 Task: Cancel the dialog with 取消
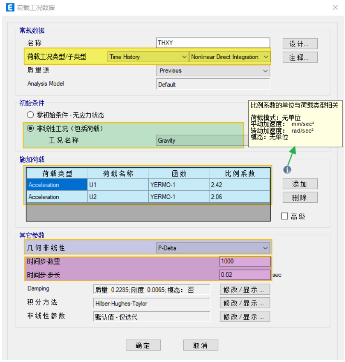pos(200,345)
